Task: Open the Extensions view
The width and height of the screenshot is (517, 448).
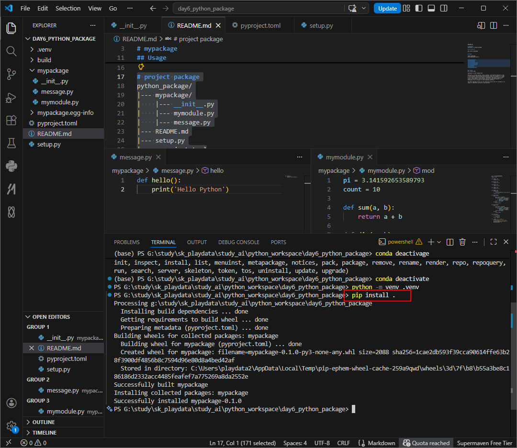Action: 11,120
